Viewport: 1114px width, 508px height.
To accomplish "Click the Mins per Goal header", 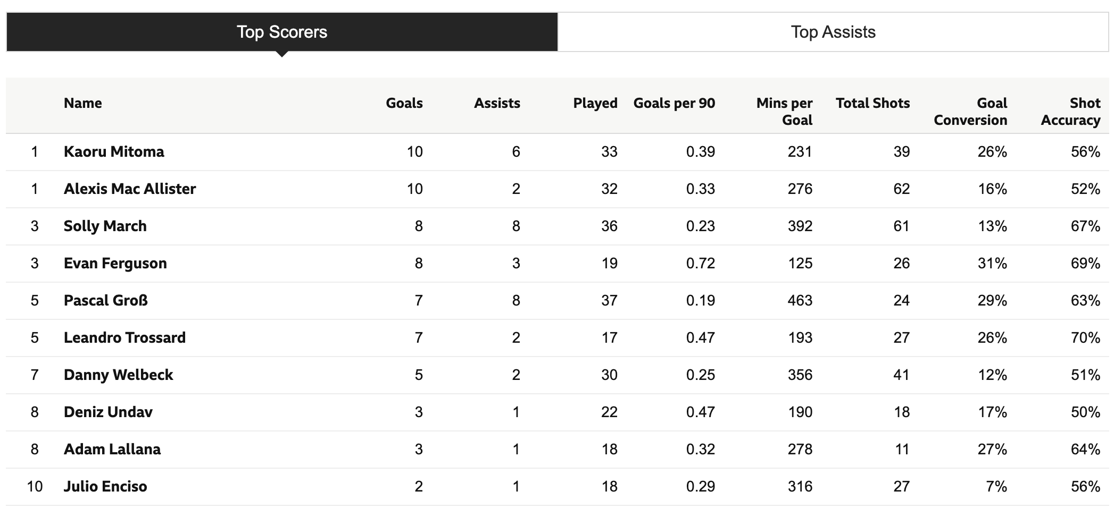I will 784,112.
